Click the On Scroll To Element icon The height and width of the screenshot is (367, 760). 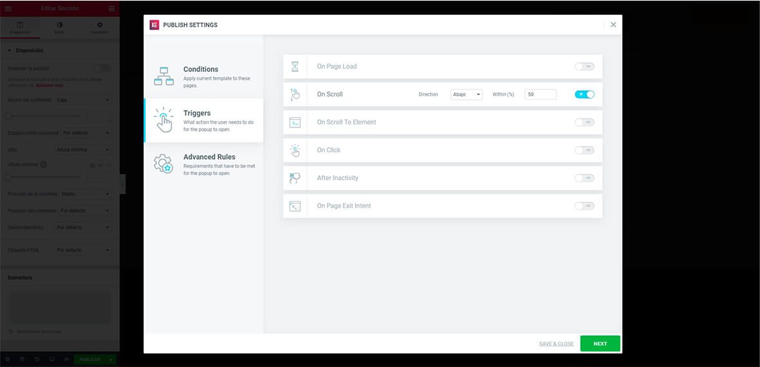295,122
